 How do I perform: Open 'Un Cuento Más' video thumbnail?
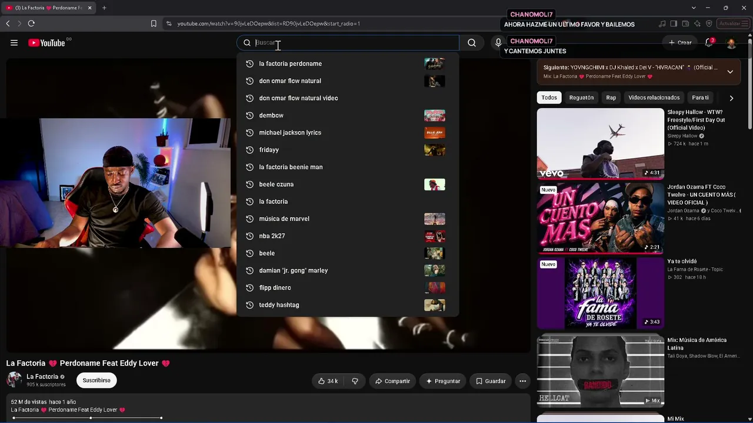click(x=600, y=218)
